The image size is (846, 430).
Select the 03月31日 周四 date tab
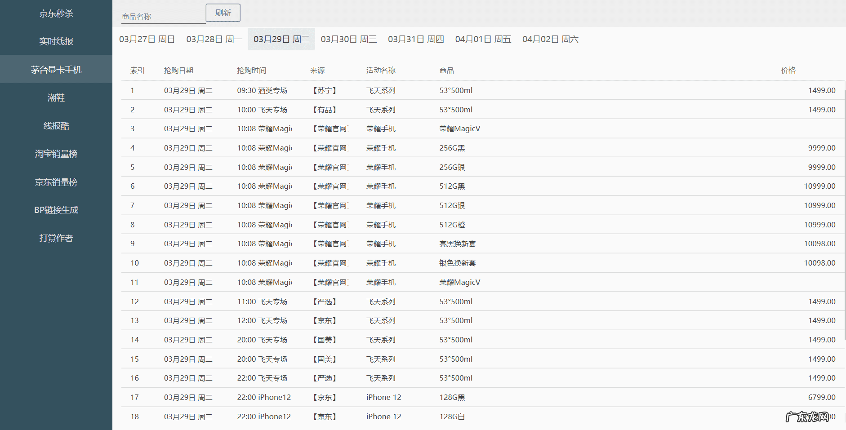click(x=416, y=40)
